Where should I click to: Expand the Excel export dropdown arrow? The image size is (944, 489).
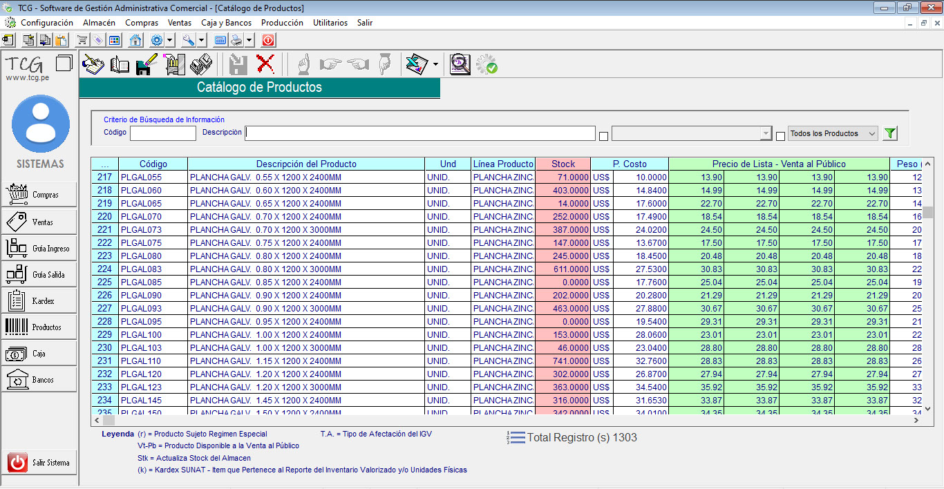pyautogui.click(x=435, y=66)
